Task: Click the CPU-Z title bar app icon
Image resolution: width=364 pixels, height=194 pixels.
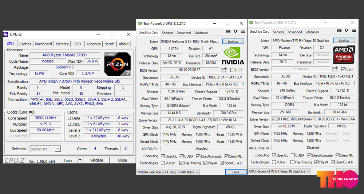Action: pos(5,35)
